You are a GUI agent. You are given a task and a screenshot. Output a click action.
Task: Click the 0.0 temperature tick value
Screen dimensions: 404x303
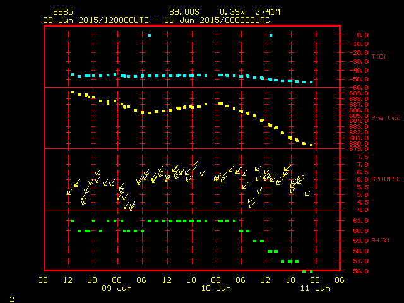362,35
